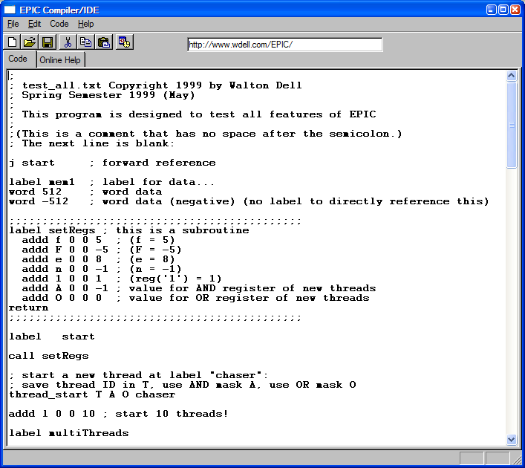Click the Compile toolbar icon

[x=124, y=42]
